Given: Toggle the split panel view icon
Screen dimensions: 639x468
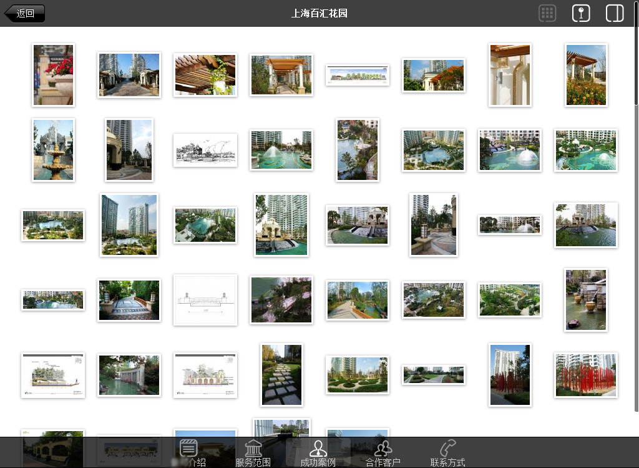Looking at the screenshot, I should click(x=615, y=14).
